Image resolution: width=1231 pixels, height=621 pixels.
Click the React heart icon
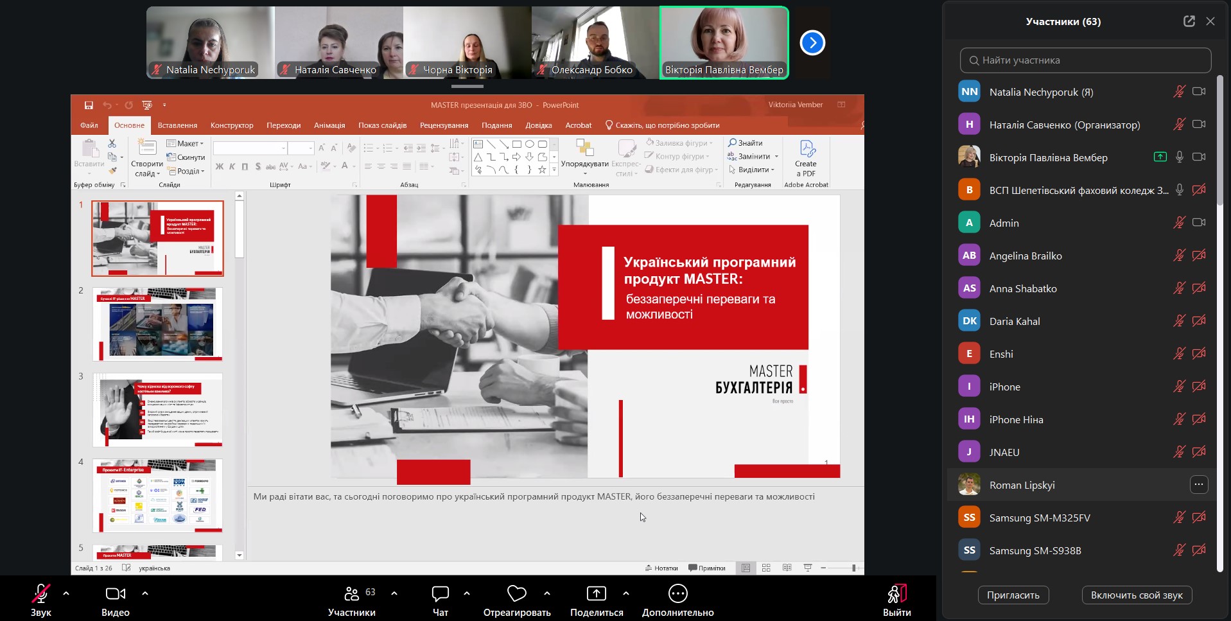pyautogui.click(x=516, y=594)
